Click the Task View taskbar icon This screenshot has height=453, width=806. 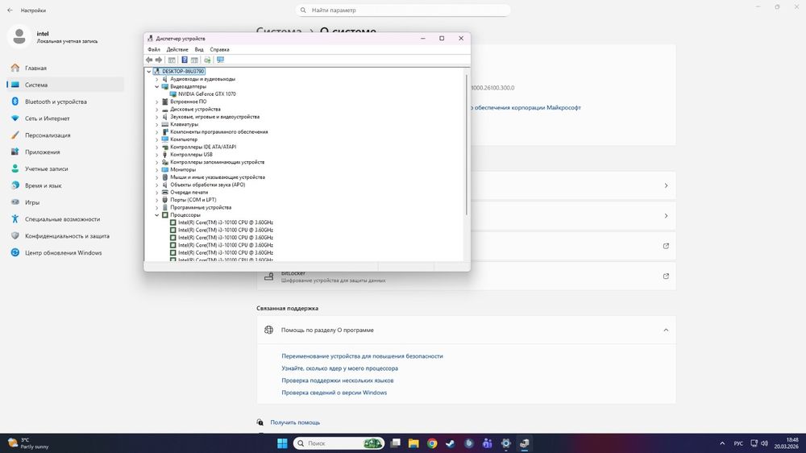[x=395, y=443]
